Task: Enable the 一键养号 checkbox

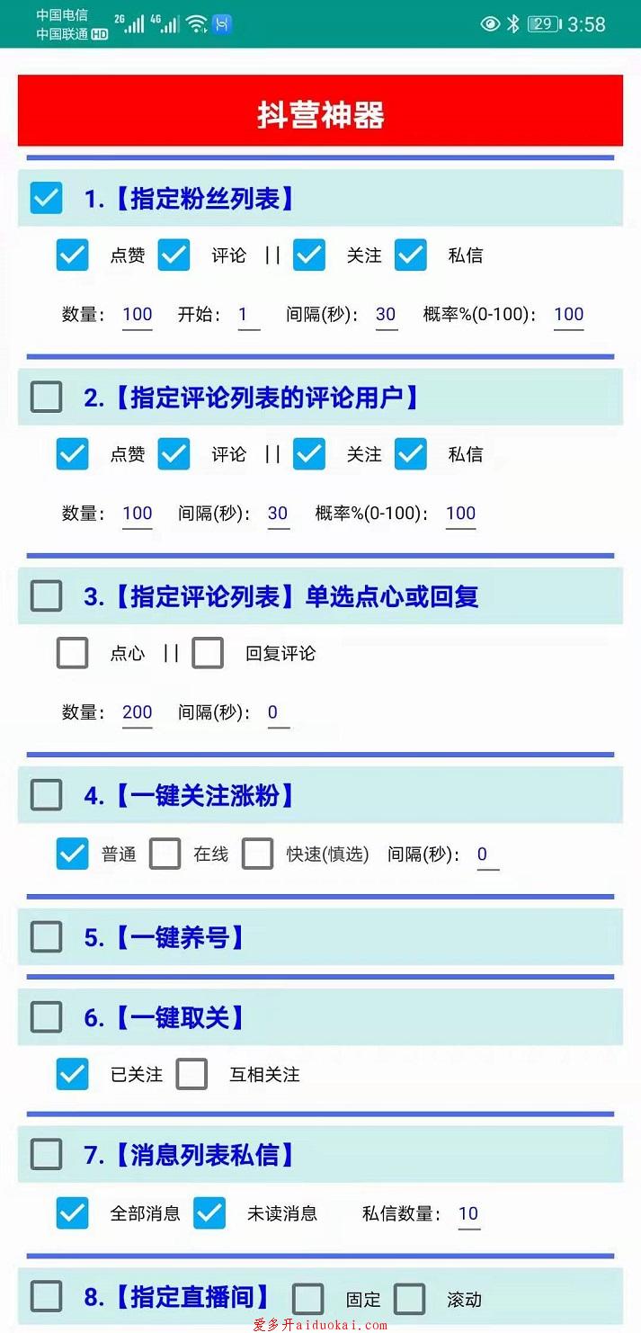Action: coord(47,937)
